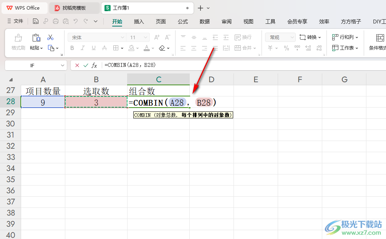Click the Merge cells (合并) button

click(x=245, y=48)
